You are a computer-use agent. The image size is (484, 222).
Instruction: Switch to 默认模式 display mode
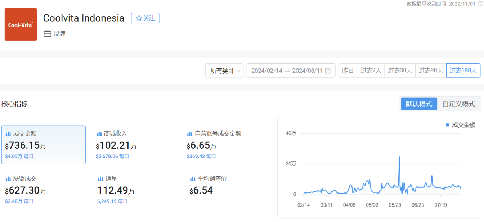click(x=419, y=104)
